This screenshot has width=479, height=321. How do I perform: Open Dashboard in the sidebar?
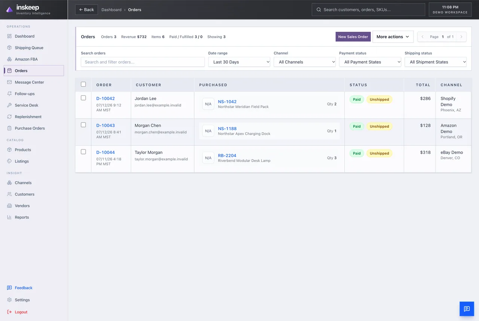point(34,36)
